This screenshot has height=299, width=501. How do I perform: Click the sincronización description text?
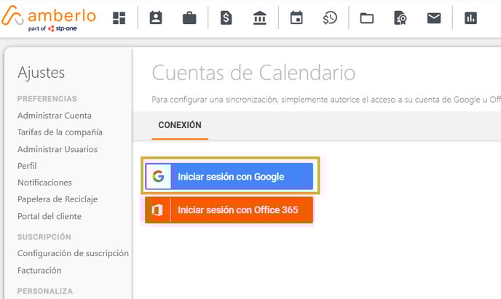pyautogui.click(x=326, y=100)
